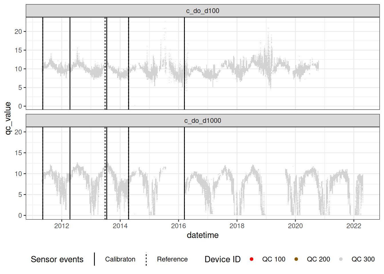Click the brown QC 200 legend dot
The height and width of the screenshot is (274, 384).
pyautogui.click(x=296, y=259)
